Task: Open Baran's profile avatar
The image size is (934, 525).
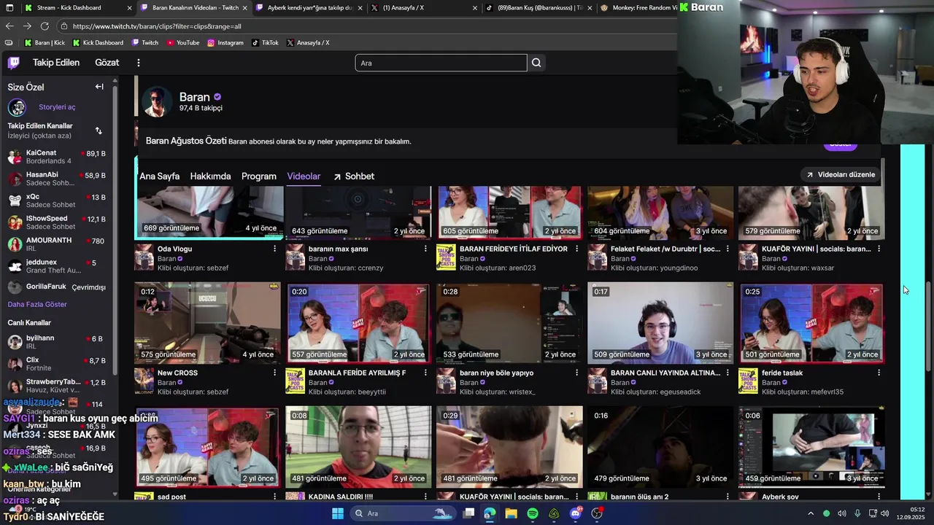Action: [156, 102]
